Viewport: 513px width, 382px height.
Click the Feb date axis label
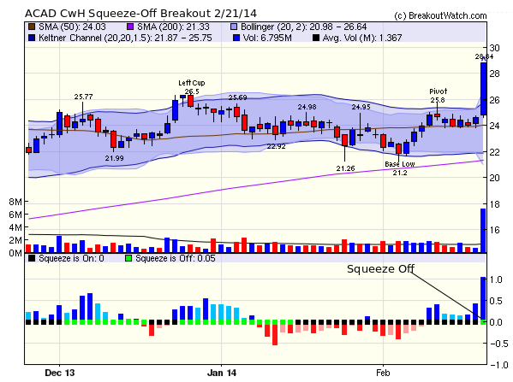383,373
